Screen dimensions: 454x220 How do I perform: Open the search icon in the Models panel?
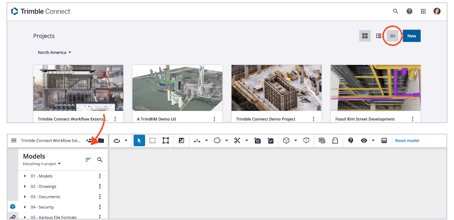click(100, 159)
